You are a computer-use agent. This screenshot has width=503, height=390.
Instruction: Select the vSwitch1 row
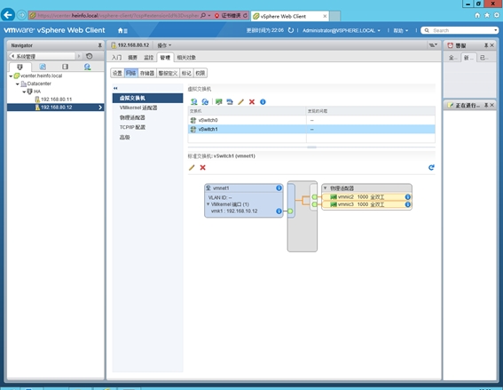[x=311, y=129]
